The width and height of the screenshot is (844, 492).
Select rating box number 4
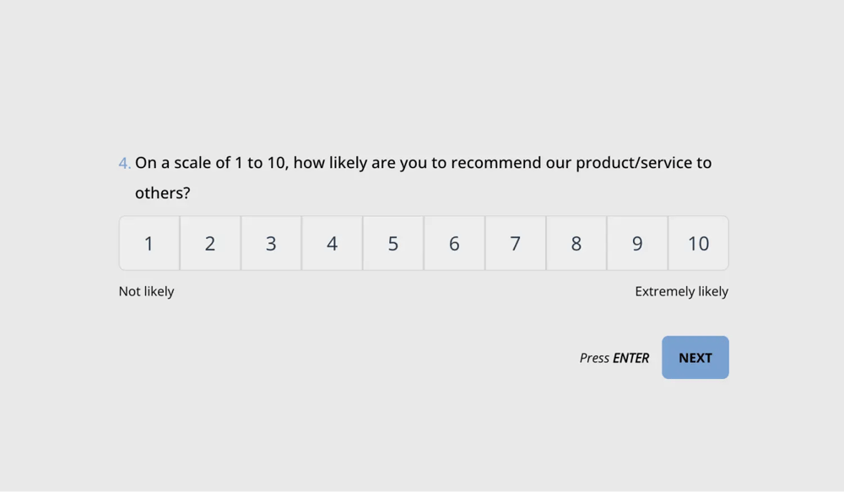[x=332, y=243]
